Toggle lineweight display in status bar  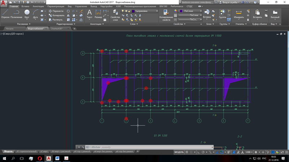tap(229, 152)
